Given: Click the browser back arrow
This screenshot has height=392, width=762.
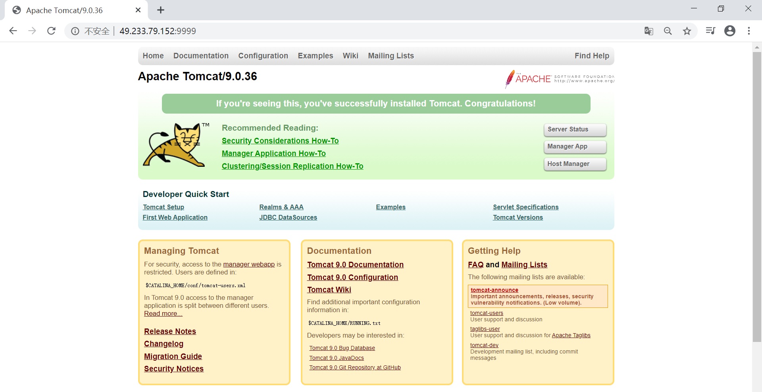Looking at the screenshot, I should 13,31.
